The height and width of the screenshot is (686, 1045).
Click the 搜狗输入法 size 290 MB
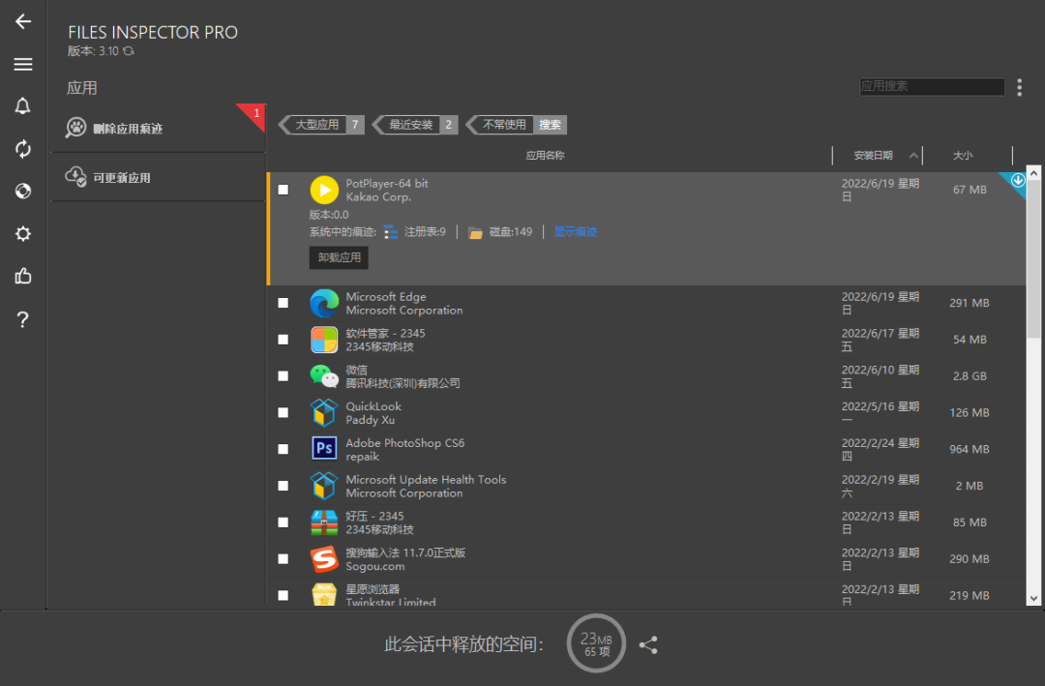(x=969, y=559)
